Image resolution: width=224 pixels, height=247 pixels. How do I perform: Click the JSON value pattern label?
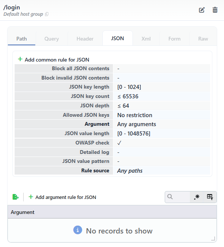point(86,161)
